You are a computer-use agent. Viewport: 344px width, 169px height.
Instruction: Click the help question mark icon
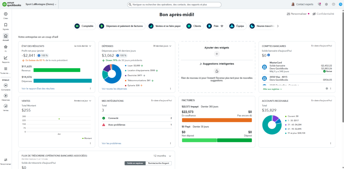333,4
